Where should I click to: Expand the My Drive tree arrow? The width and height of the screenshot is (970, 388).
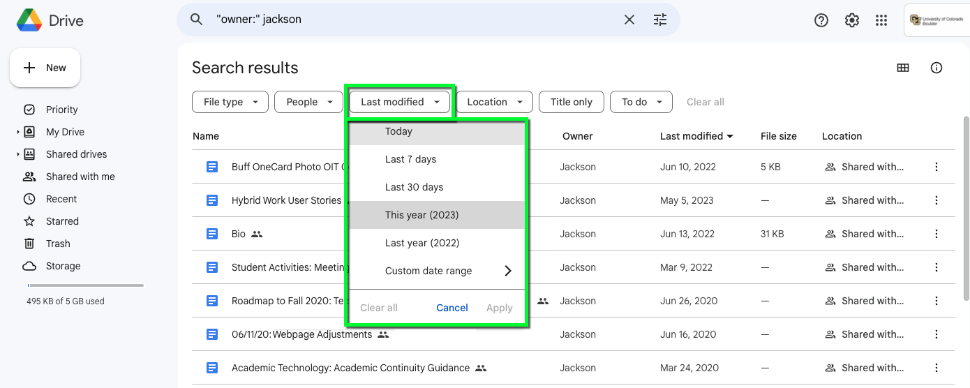[x=18, y=132]
